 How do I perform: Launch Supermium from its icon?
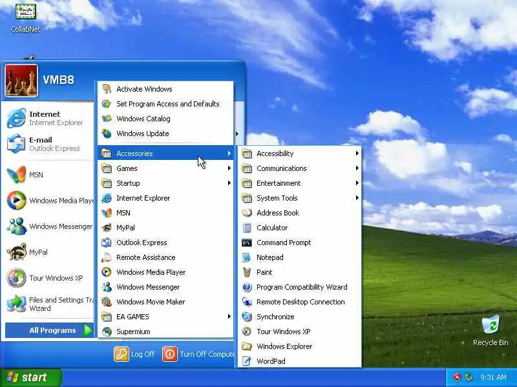click(x=107, y=332)
